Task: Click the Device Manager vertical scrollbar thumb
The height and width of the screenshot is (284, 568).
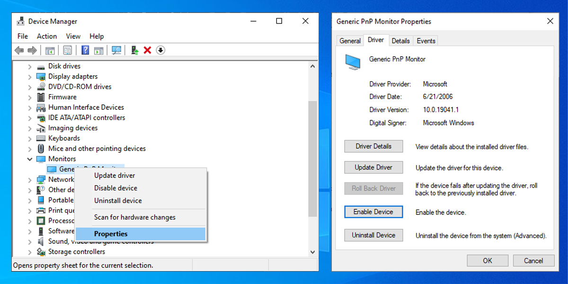Action: [312, 159]
